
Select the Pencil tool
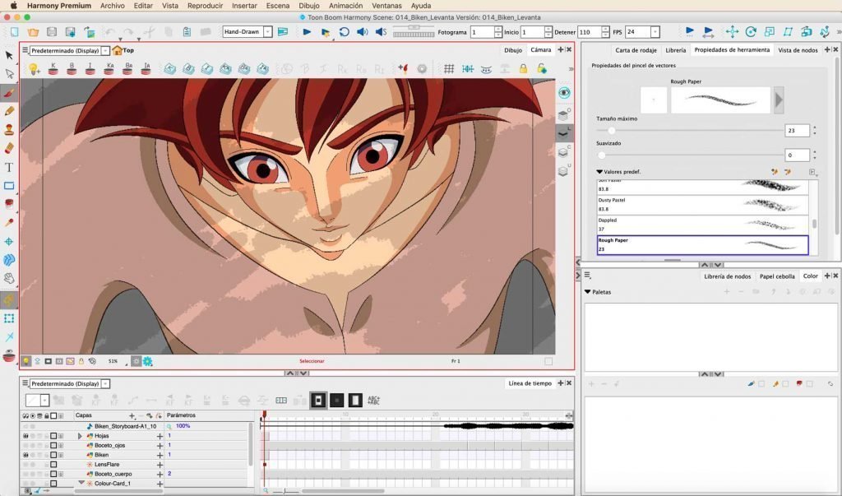(9, 111)
